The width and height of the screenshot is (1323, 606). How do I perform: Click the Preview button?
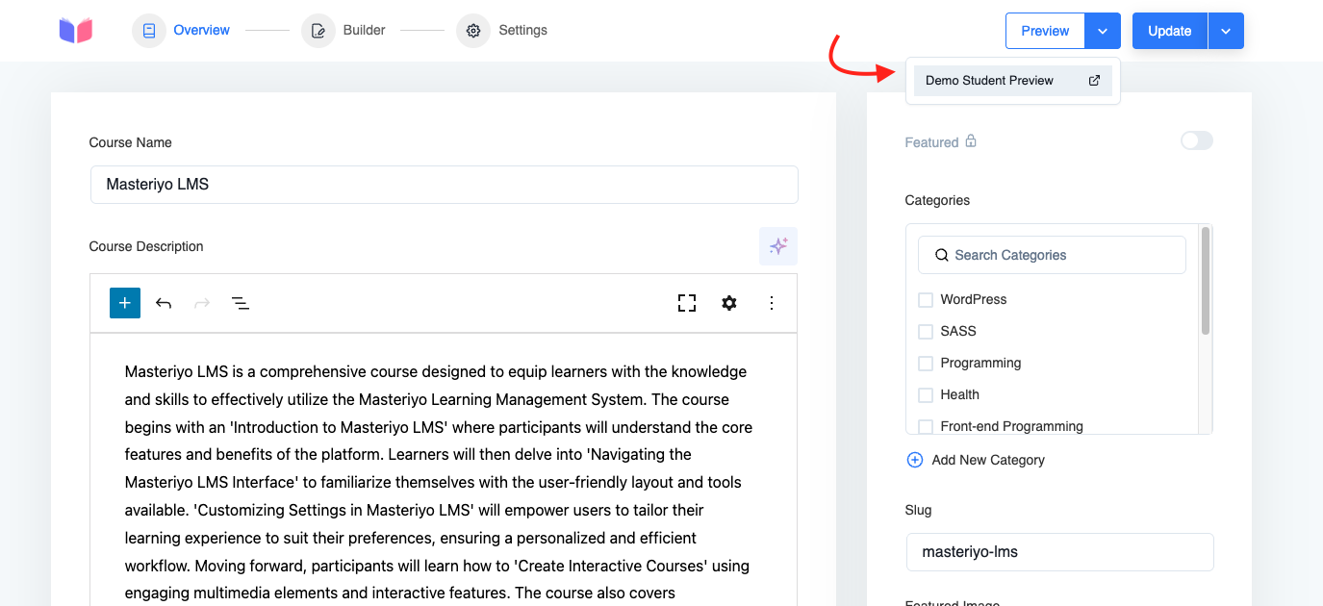click(x=1045, y=31)
